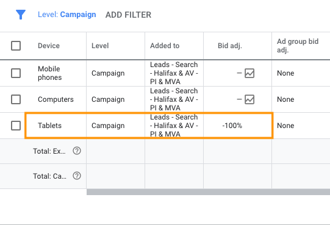Sort by the Added to column header
Screen dimensions: 330x225
(165, 46)
